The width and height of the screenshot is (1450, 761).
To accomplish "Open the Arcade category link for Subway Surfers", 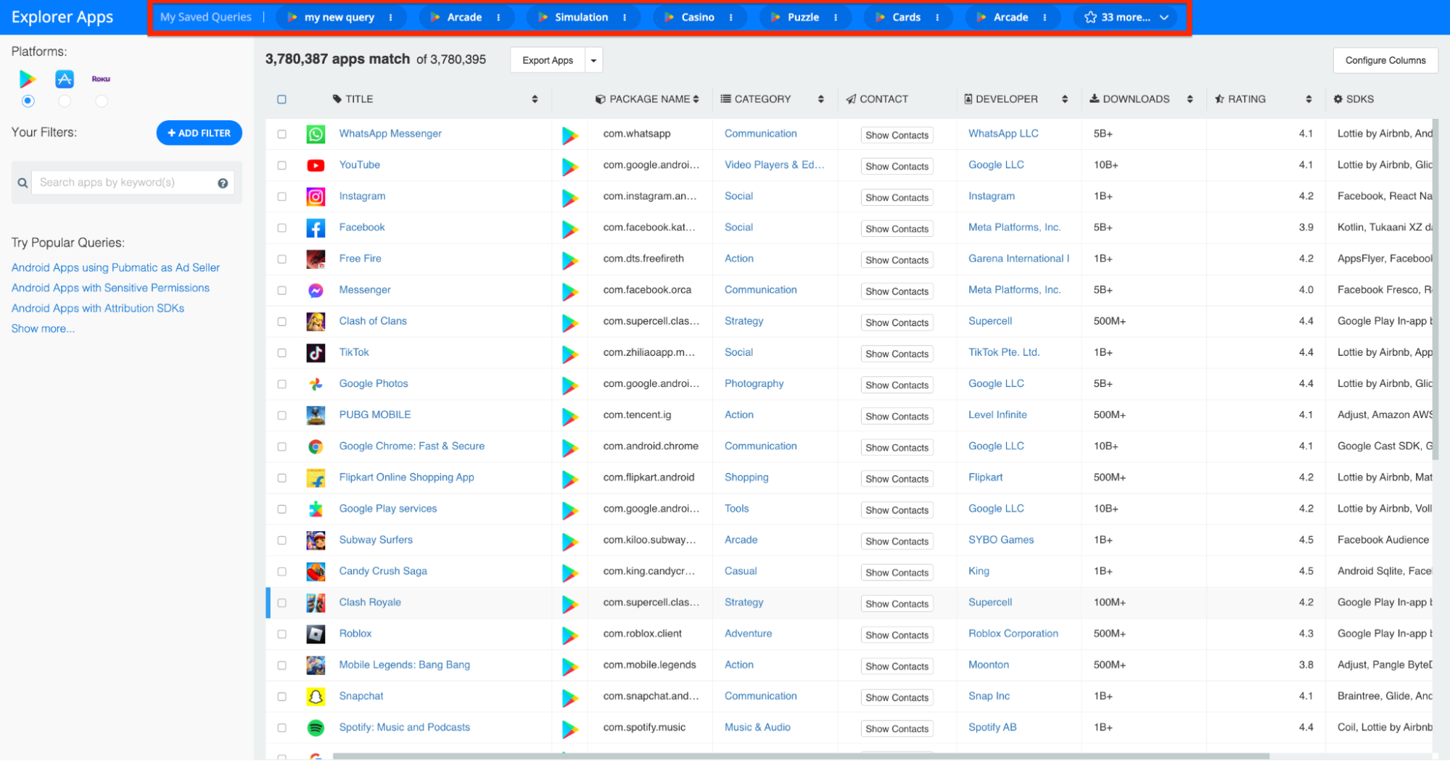I will [741, 540].
